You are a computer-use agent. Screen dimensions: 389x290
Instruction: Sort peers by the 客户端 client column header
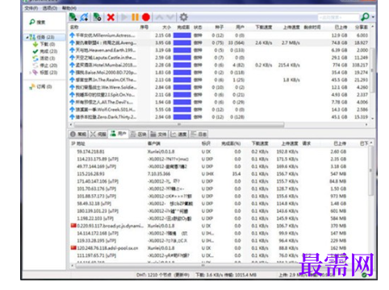tap(154, 143)
